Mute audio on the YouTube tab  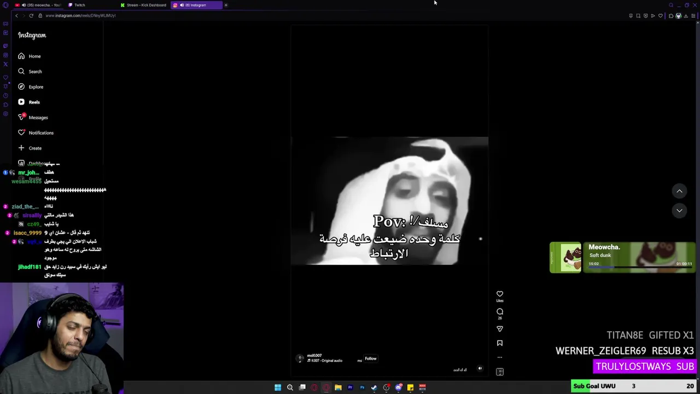[24, 5]
